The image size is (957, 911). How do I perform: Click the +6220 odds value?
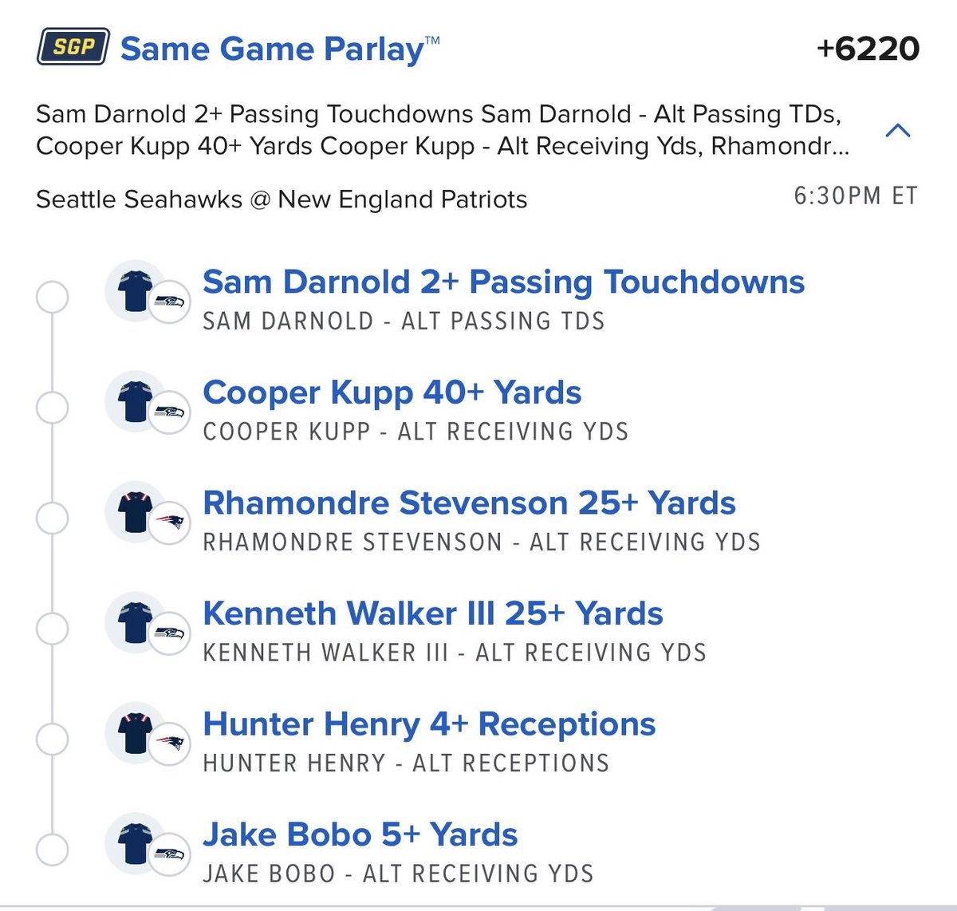coord(868,49)
